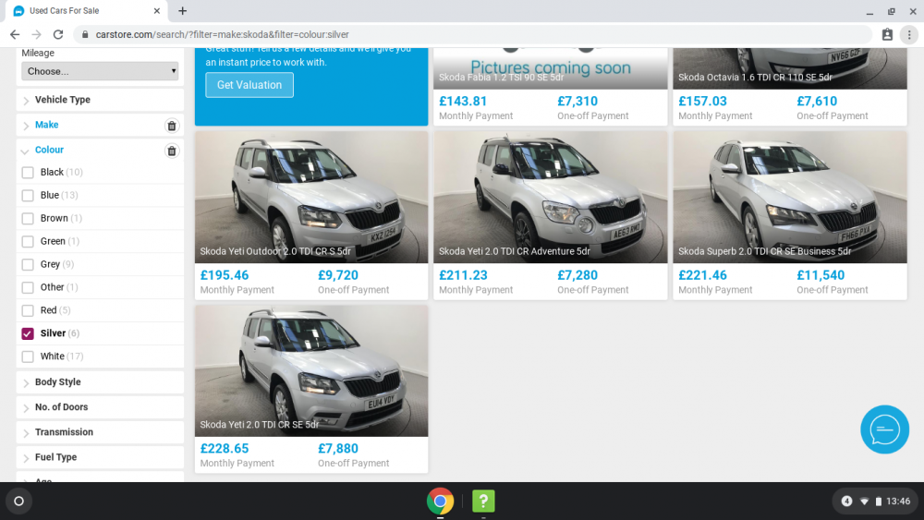Image resolution: width=924 pixels, height=520 pixels.
Task: Check the Blue colour filter
Action: click(x=28, y=196)
